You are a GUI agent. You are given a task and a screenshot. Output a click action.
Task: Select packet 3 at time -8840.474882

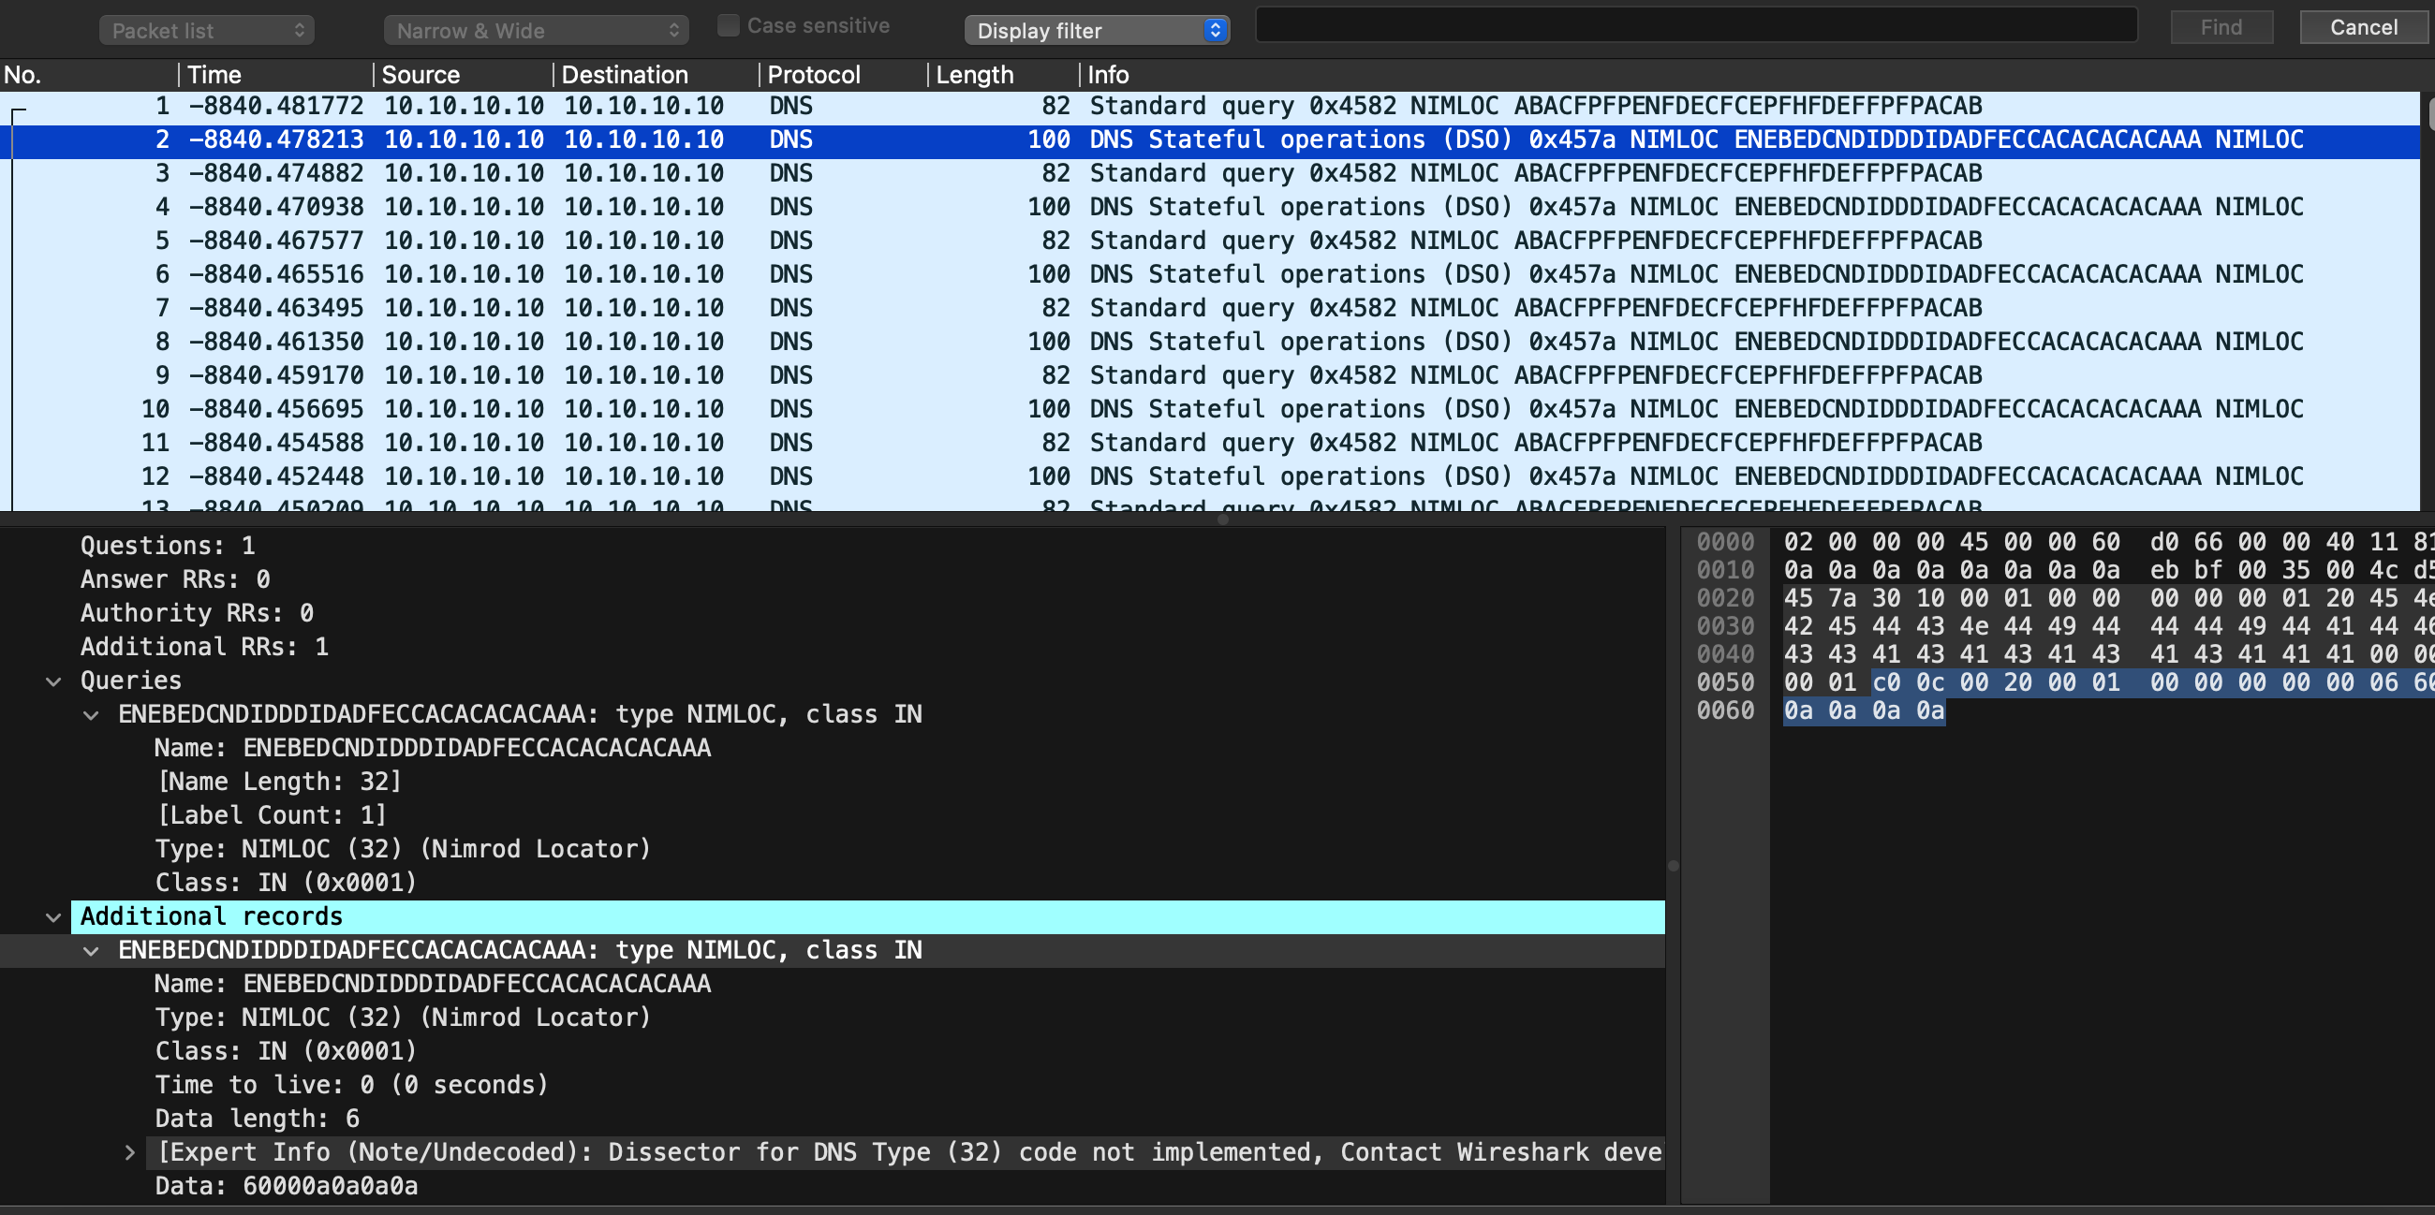[x=1210, y=174]
